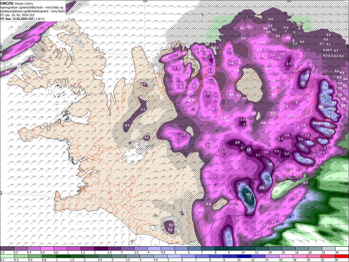The image size is (349, 262).
Task: Click the 2.2 value on the map
Action: point(176,68)
